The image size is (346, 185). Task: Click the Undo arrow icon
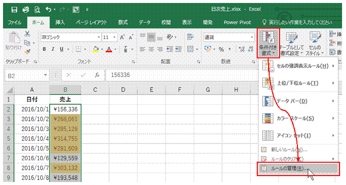[49, 9]
